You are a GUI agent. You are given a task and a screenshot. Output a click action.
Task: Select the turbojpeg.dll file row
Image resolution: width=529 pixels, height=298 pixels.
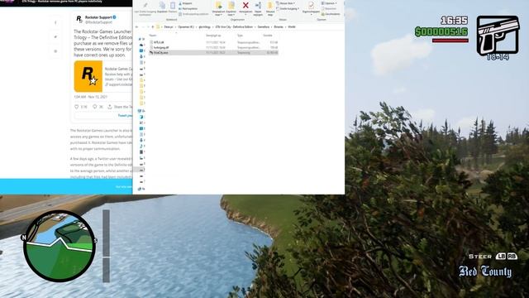pos(213,48)
